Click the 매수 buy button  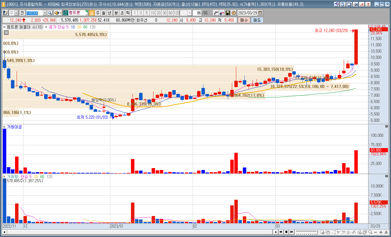[x=244, y=20]
